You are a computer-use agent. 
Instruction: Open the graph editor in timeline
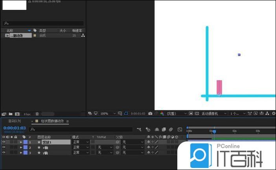click(x=180, y=129)
